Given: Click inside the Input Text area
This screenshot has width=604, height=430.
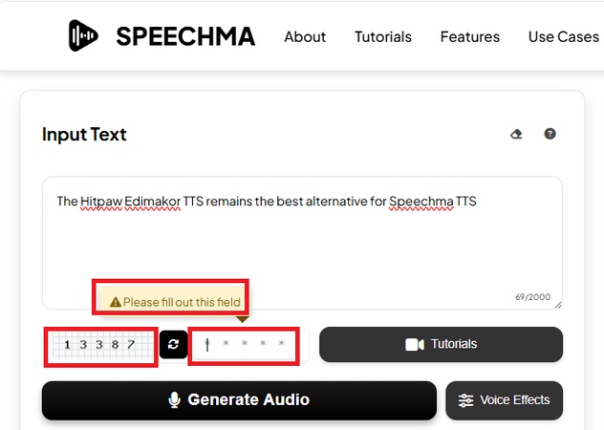Looking at the screenshot, I should [x=302, y=244].
